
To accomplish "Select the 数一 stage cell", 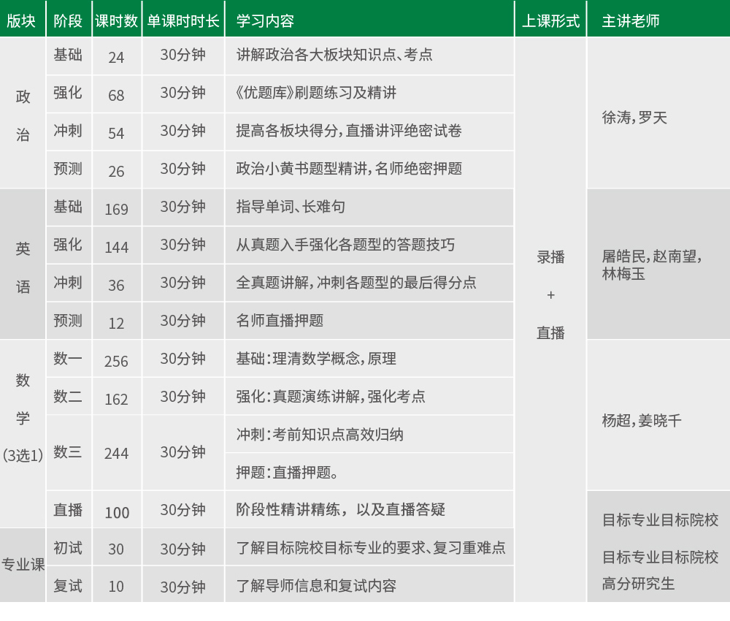I will (x=68, y=359).
